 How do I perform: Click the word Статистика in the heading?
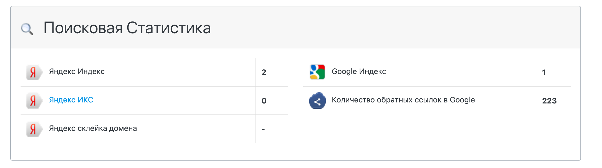169,28
